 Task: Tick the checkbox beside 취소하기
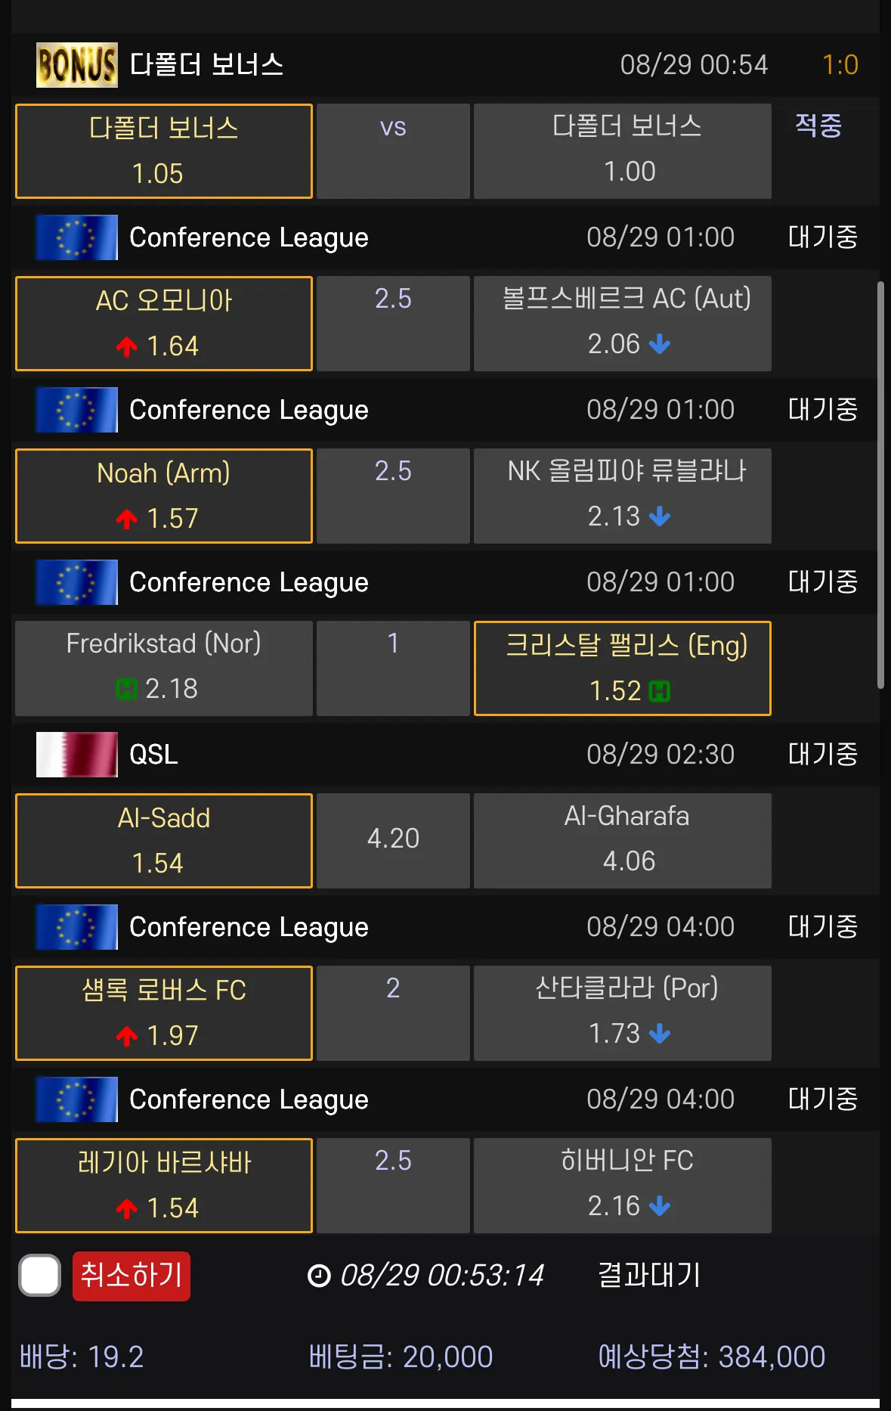point(40,1276)
